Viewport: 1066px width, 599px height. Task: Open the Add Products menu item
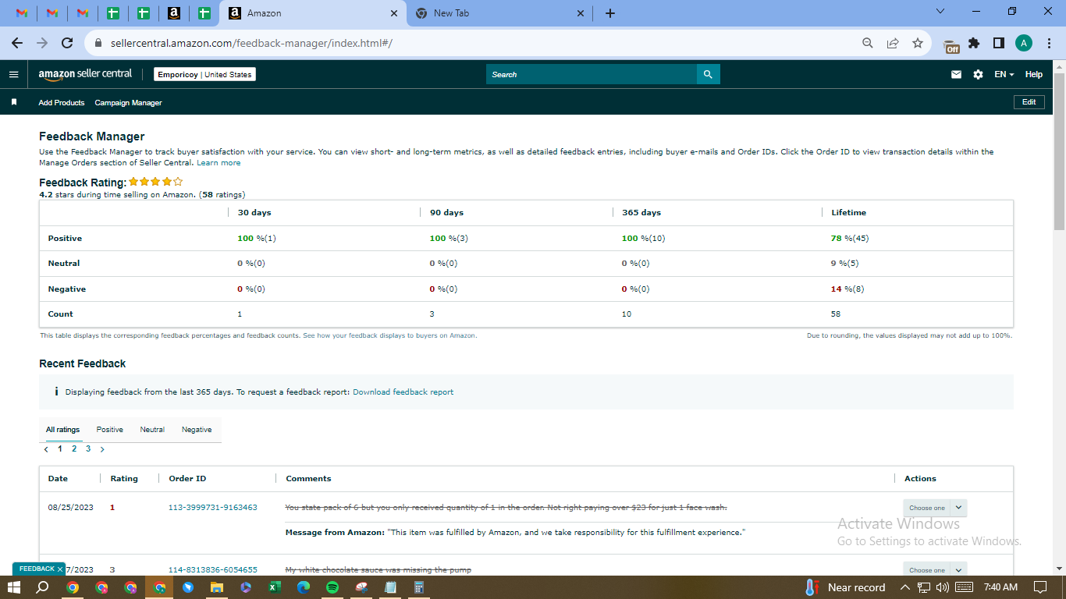tap(62, 103)
